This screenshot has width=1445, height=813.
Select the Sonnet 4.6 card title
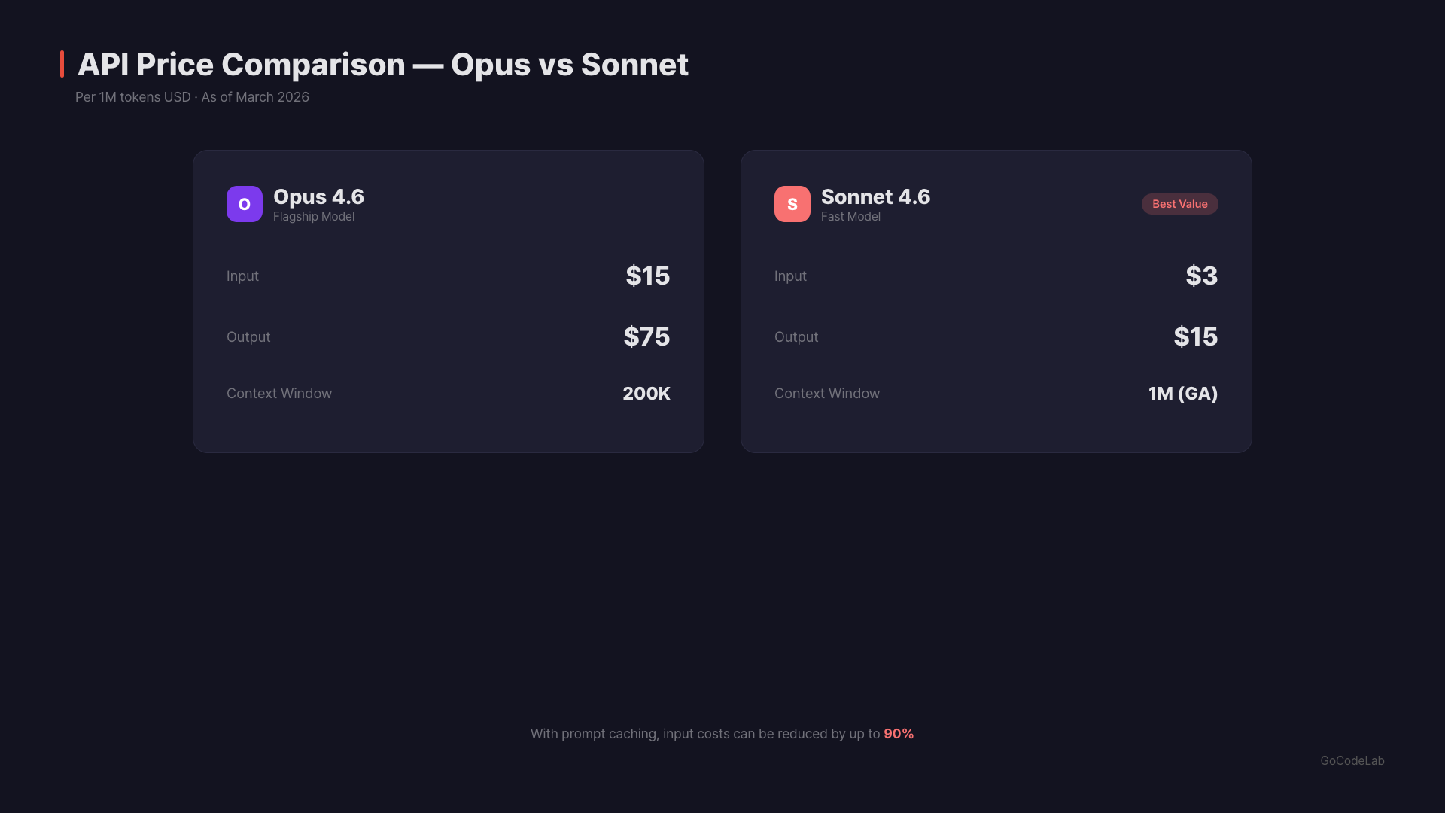(875, 196)
